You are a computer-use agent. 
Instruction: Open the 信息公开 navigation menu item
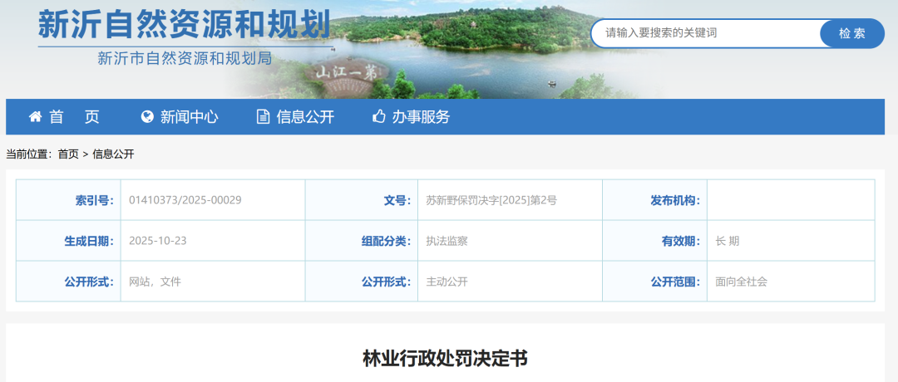click(295, 116)
